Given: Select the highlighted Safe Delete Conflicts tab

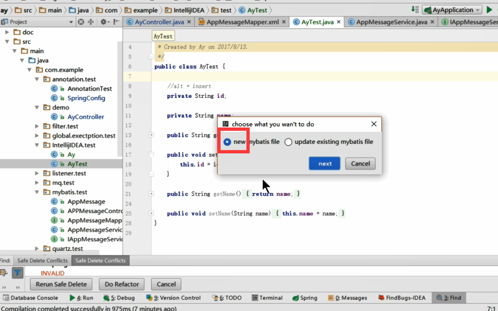Looking at the screenshot, I should (x=100, y=261).
